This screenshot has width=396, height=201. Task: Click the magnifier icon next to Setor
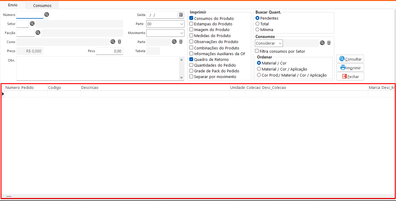click(x=32, y=24)
